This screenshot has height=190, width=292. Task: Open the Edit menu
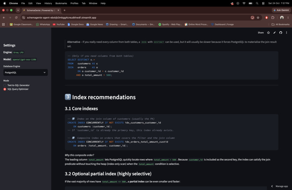pos(30,3)
